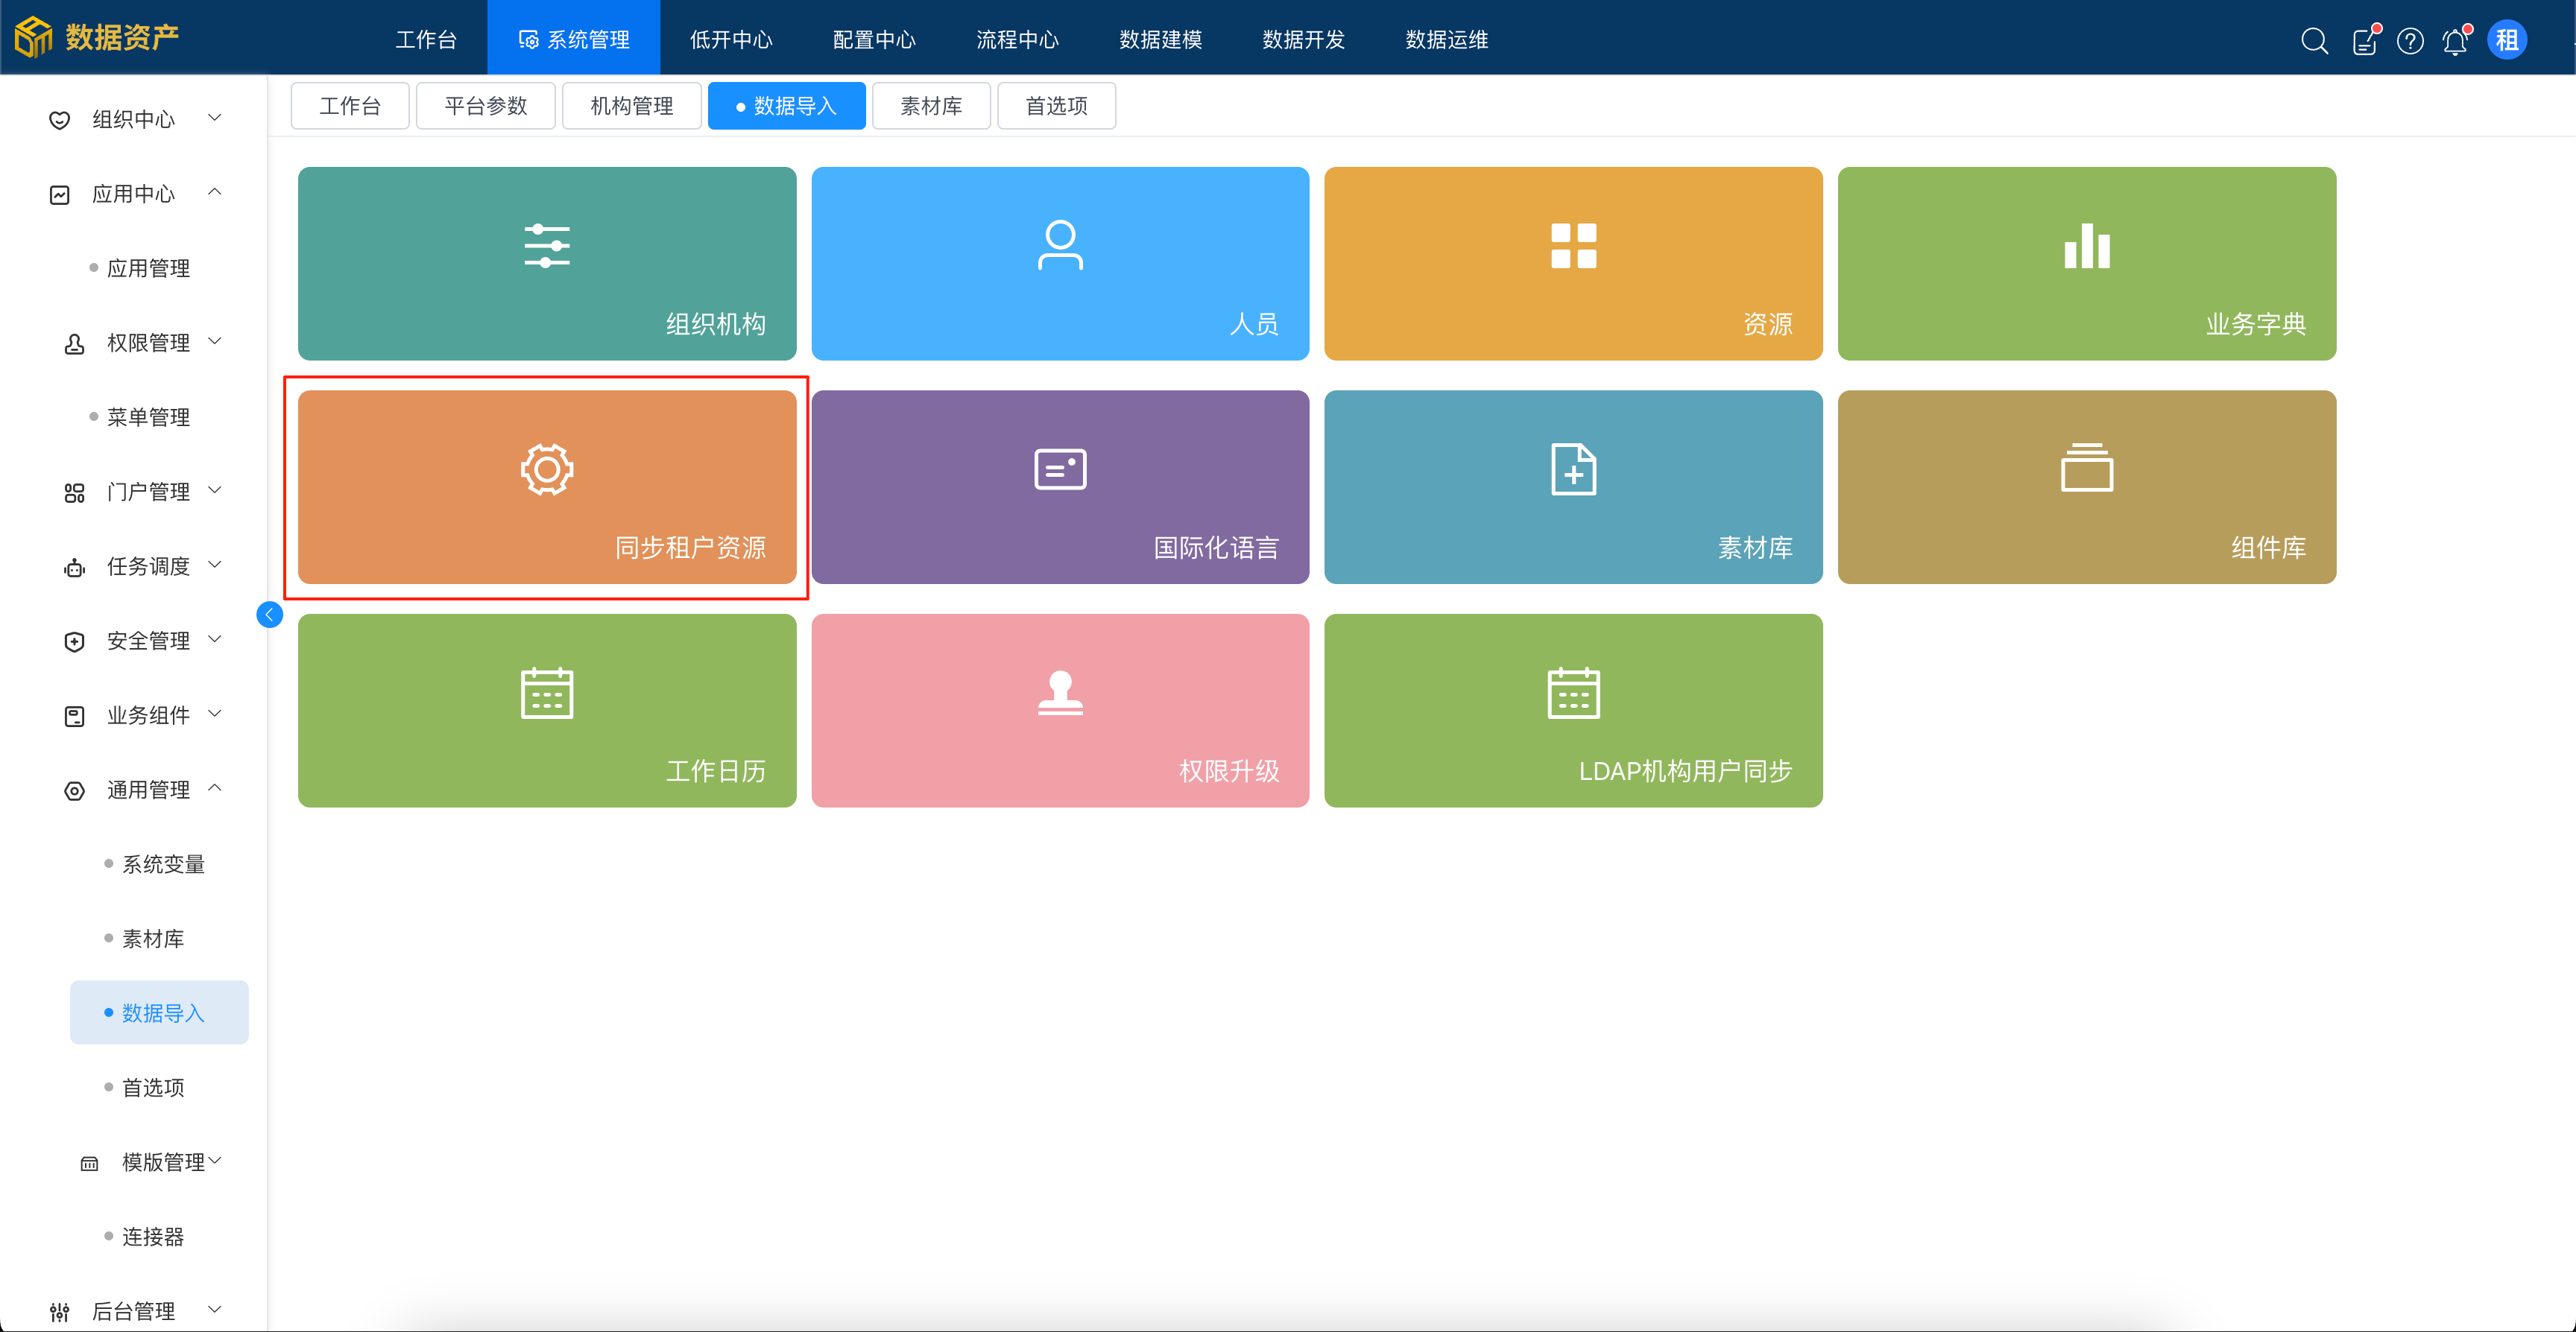Click the user avatar labeled 租

coord(2506,40)
